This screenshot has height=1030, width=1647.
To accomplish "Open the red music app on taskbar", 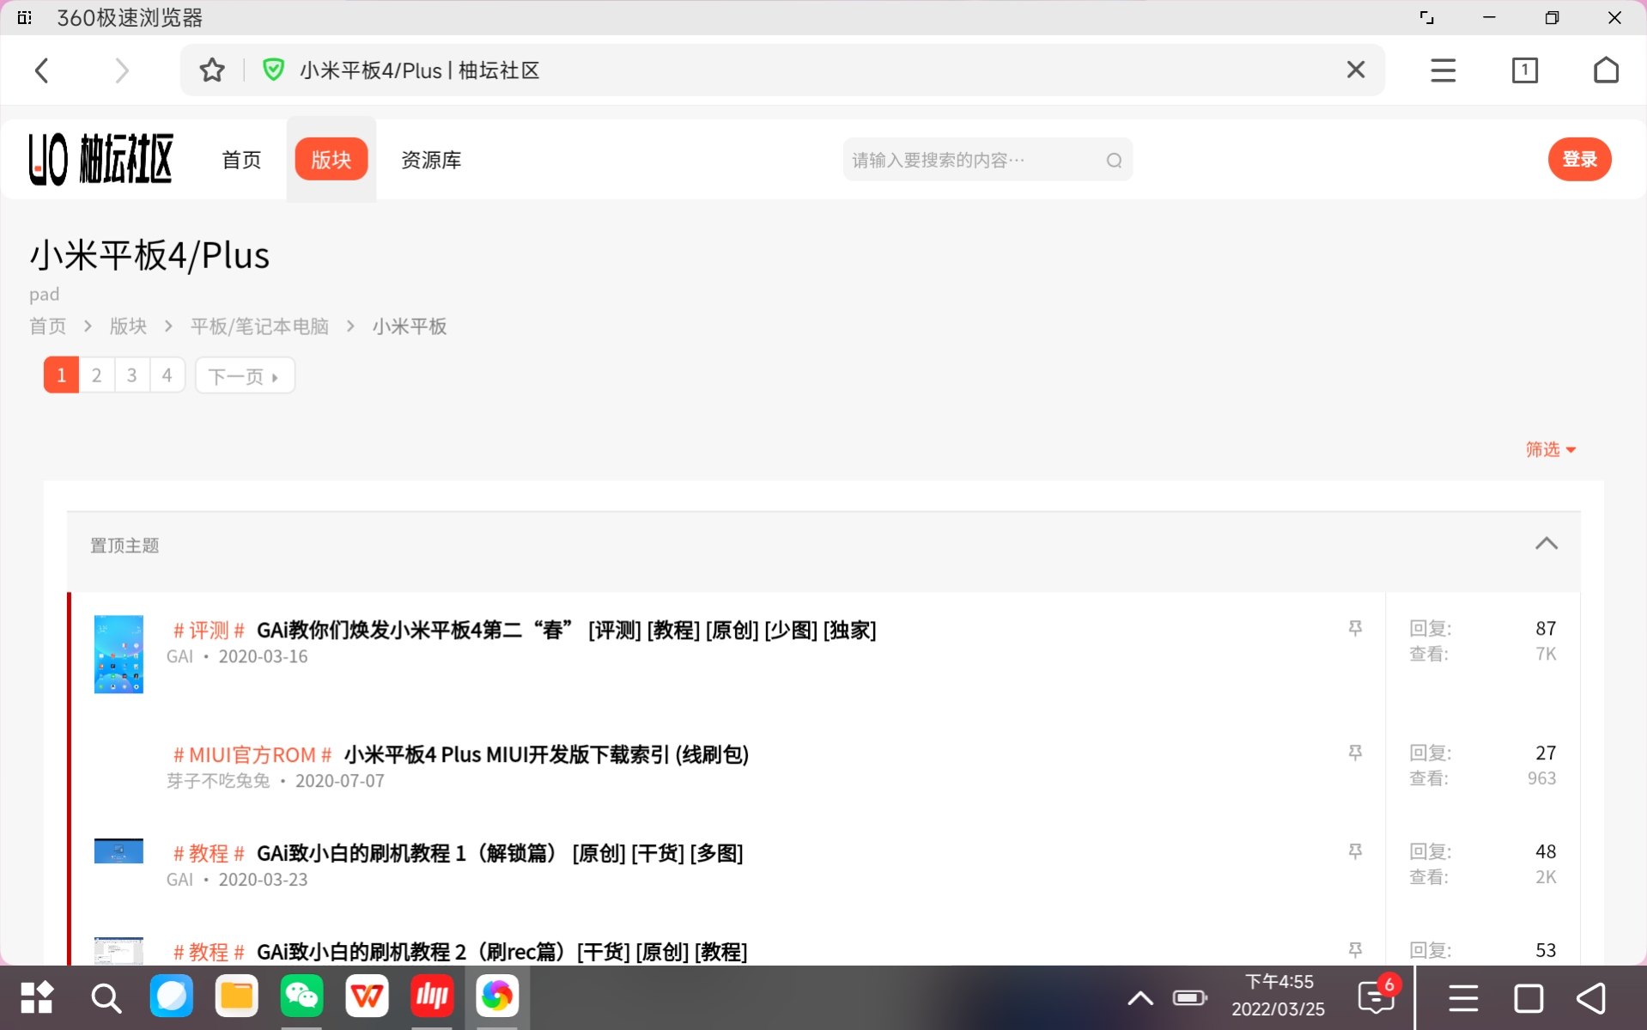I will click(432, 996).
